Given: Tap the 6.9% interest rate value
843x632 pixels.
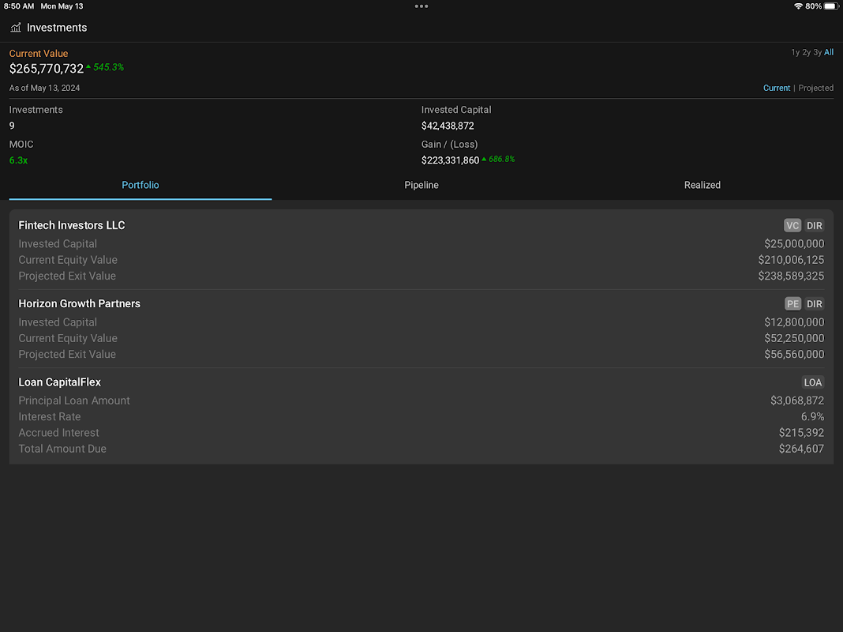Looking at the screenshot, I should click(x=812, y=417).
